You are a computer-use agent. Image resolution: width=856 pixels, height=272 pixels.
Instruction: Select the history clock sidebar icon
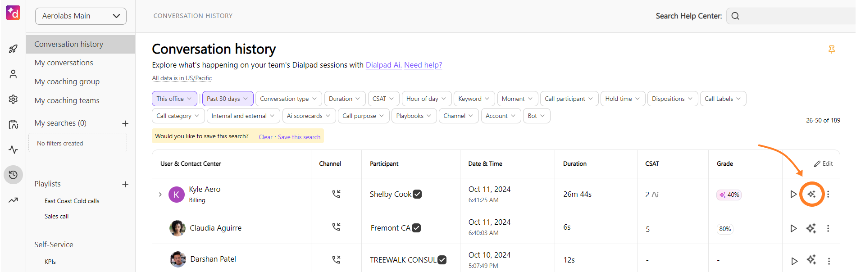[x=13, y=175]
